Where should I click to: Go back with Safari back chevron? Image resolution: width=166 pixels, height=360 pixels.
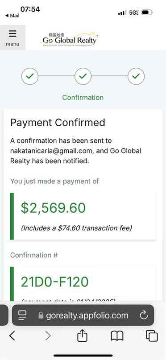click(12, 336)
